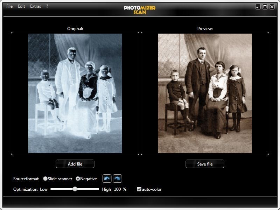Click the slider track near the Low end
Viewport: 280px width, 210px height.
tap(54, 189)
